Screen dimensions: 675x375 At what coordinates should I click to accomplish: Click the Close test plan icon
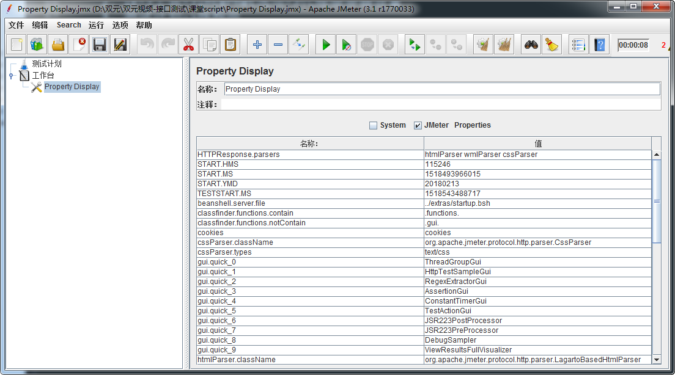point(79,45)
